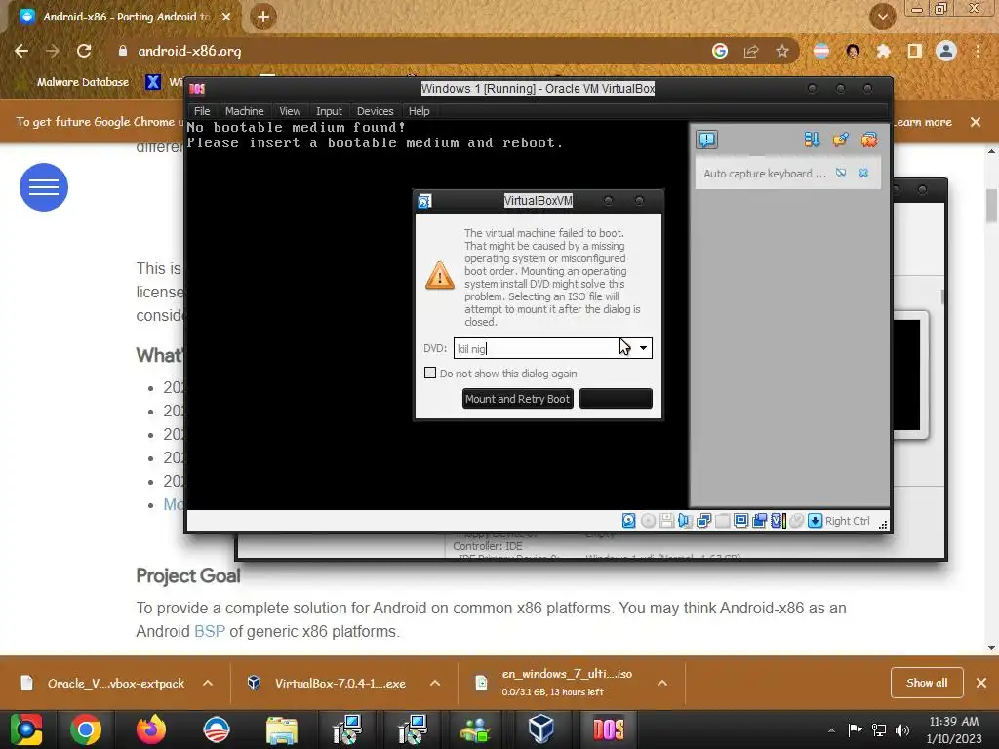Click the floppy disk indicator in VM status bar
The image size is (999, 749).
tap(666, 521)
